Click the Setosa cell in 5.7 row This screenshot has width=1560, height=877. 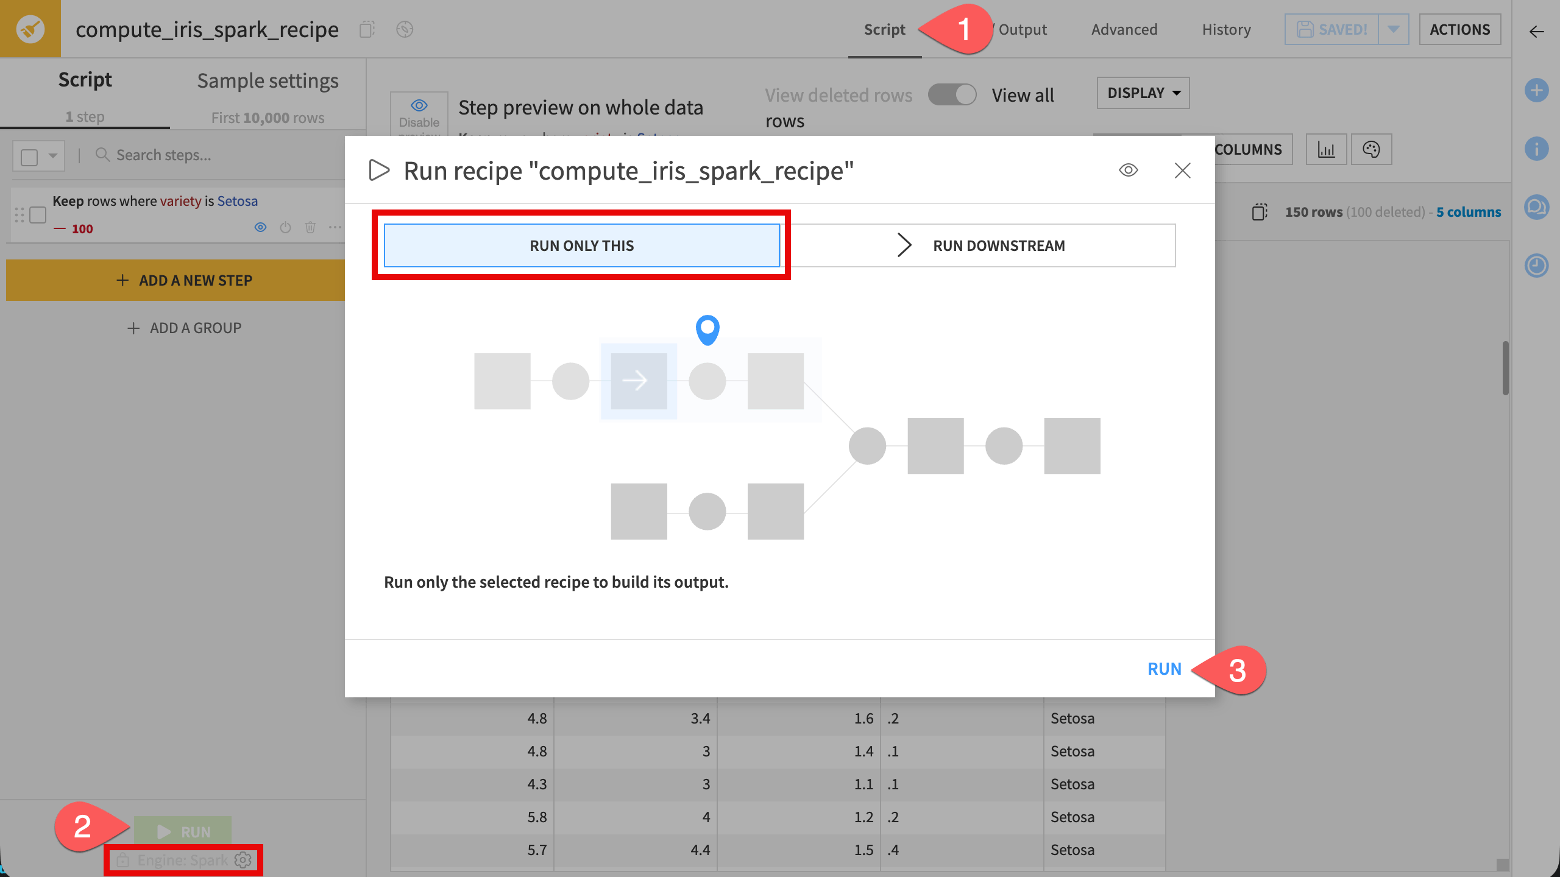1104,850
